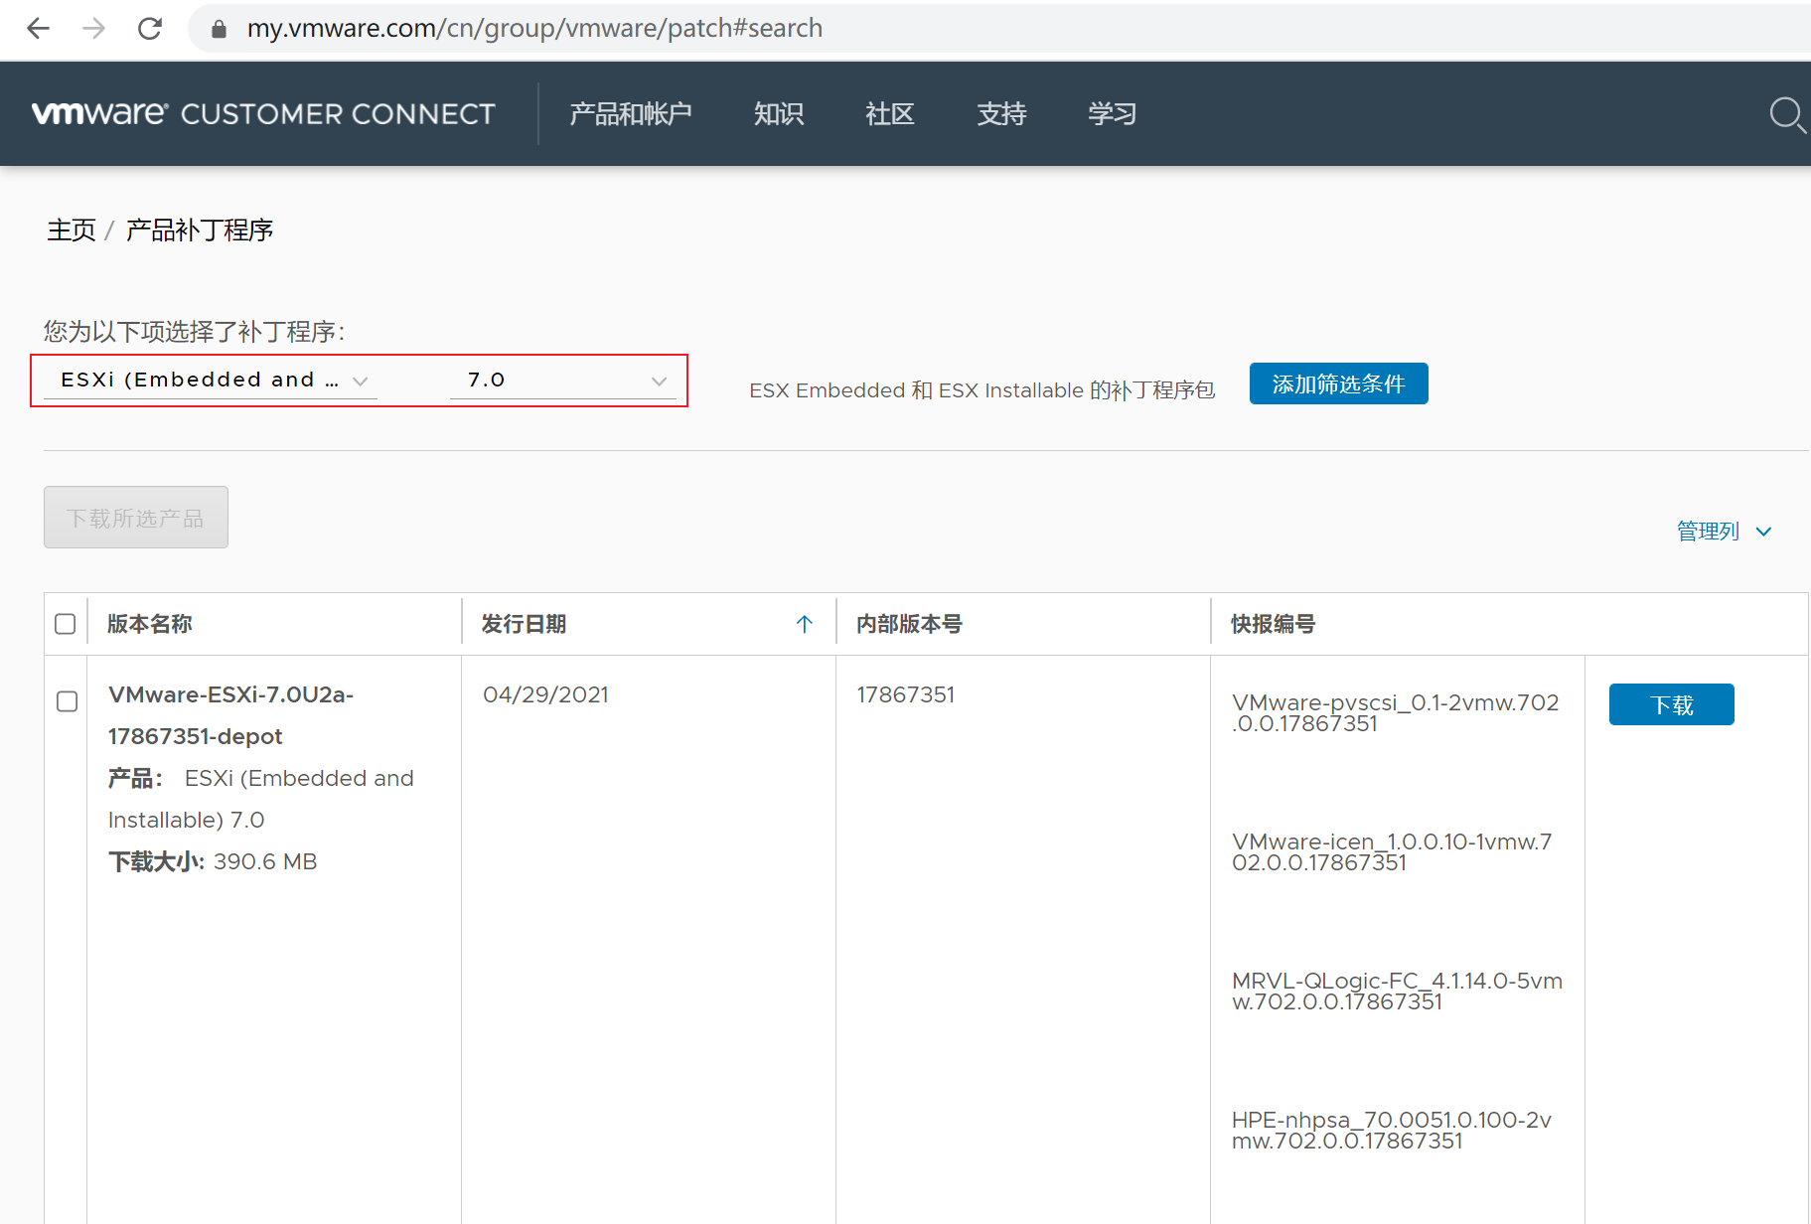
Task: Click the browser forward arrow
Action: click(94, 28)
